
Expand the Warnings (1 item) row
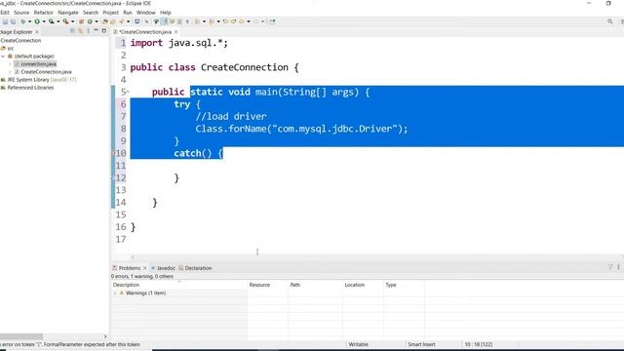tap(115, 293)
